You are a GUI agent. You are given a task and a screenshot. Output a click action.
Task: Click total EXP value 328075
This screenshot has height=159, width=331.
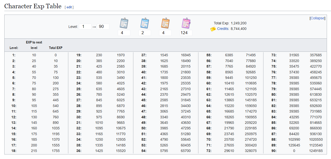click(251, 151)
